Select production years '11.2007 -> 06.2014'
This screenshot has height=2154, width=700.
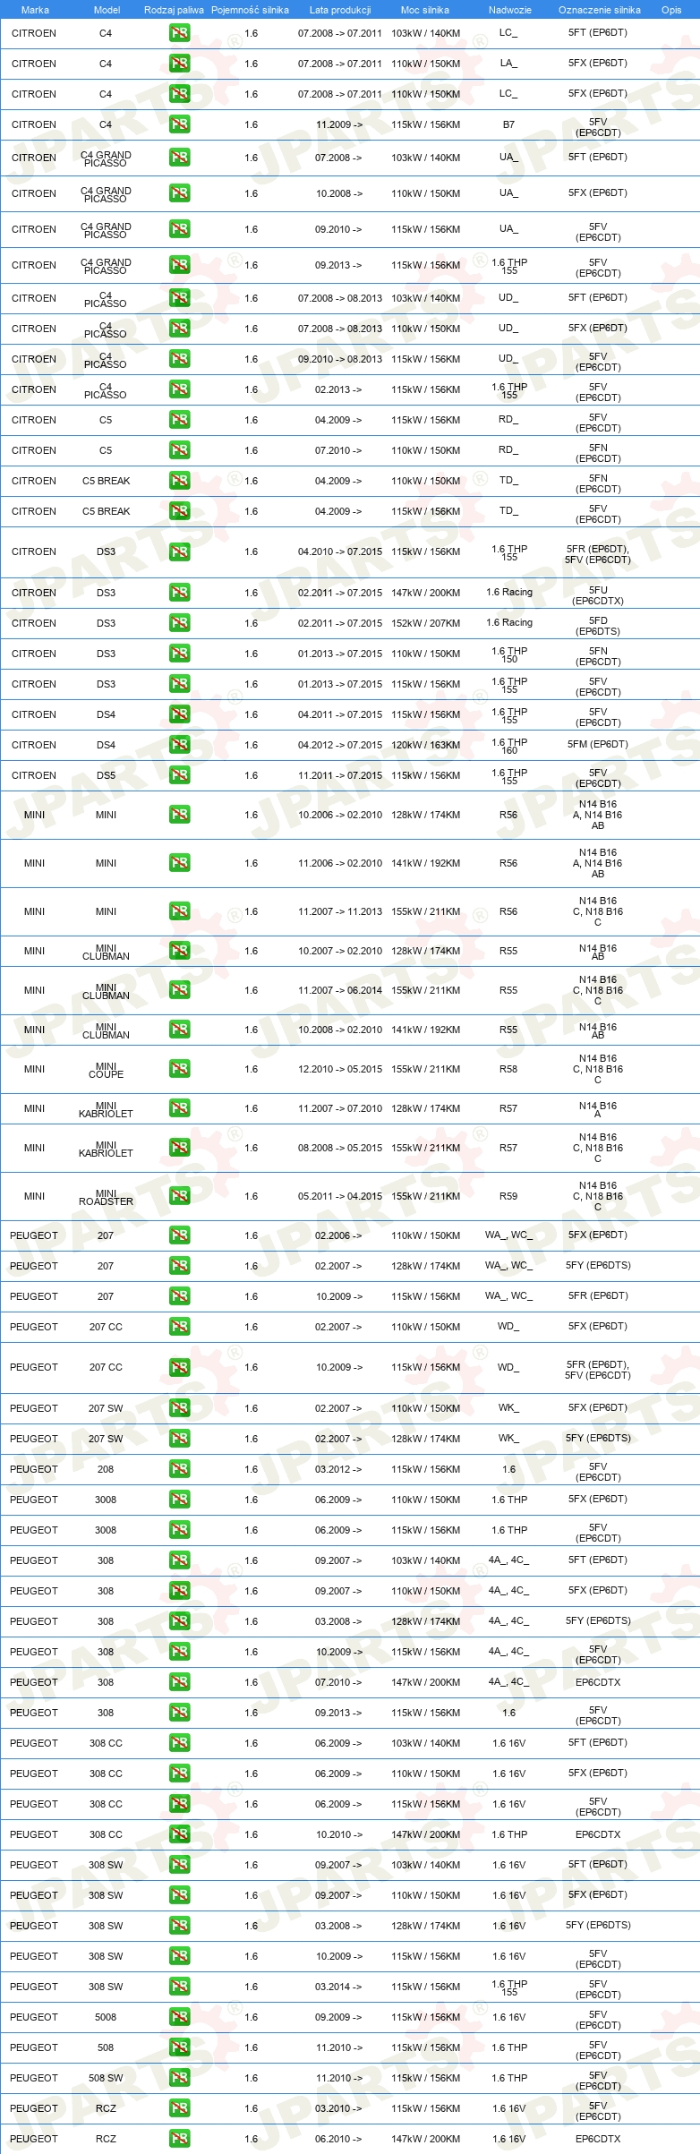(340, 990)
